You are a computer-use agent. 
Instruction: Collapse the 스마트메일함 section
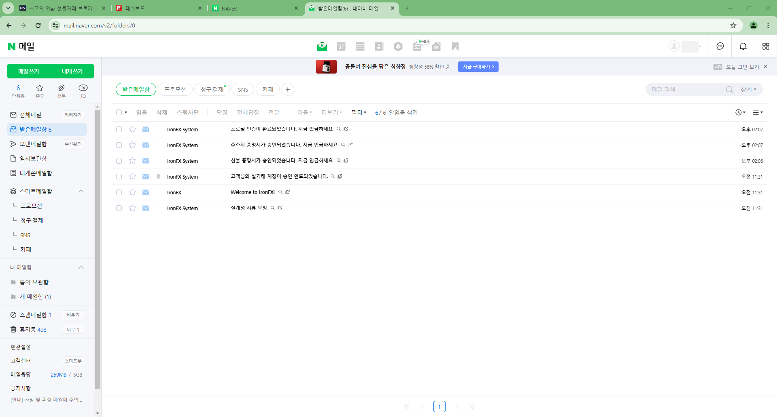coord(81,191)
